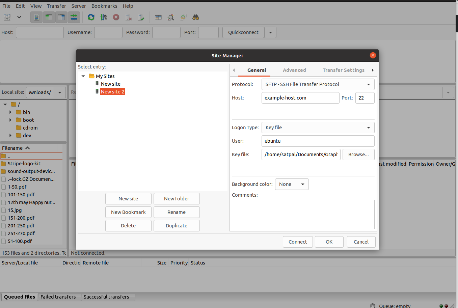The image size is (458, 308).
Task: Toggle the transfer queue pane
Action: (x=74, y=17)
